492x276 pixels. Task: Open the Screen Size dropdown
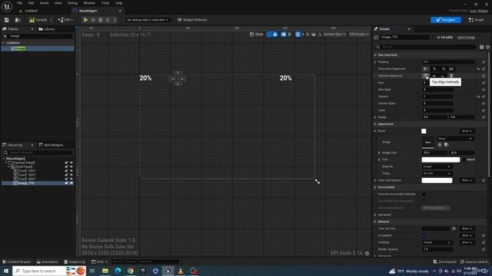click(334, 34)
